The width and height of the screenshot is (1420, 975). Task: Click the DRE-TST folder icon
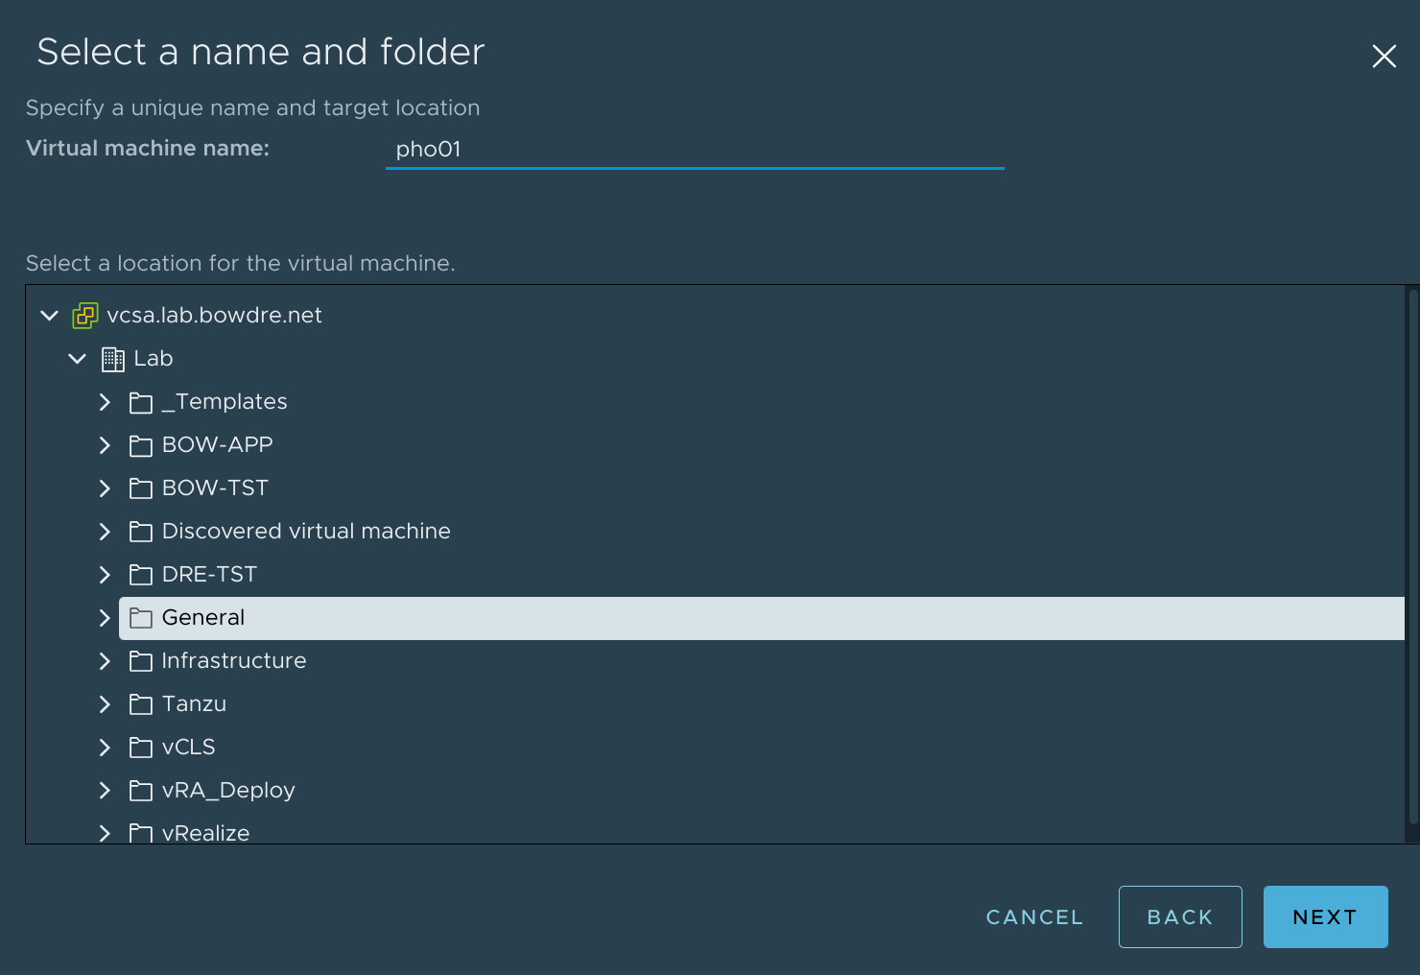tap(141, 575)
